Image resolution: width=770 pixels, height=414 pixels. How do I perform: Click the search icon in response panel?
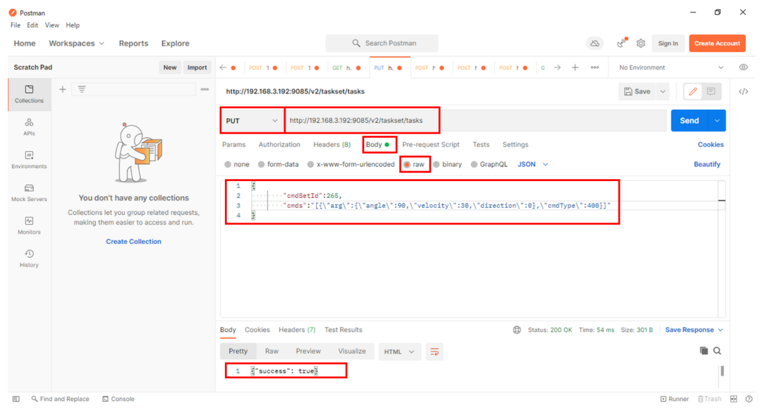pos(717,351)
